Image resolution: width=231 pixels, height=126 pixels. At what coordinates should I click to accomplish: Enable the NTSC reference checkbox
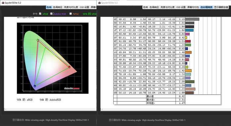coord(71,14)
